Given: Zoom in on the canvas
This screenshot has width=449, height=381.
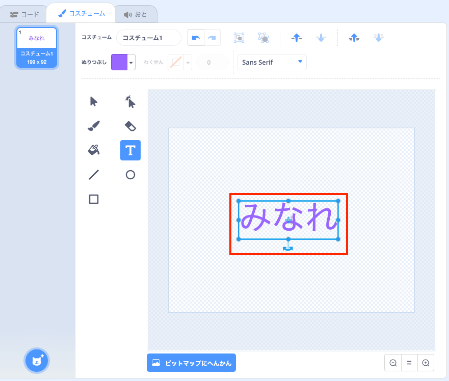Looking at the screenshot, I should tap(426, 363).
